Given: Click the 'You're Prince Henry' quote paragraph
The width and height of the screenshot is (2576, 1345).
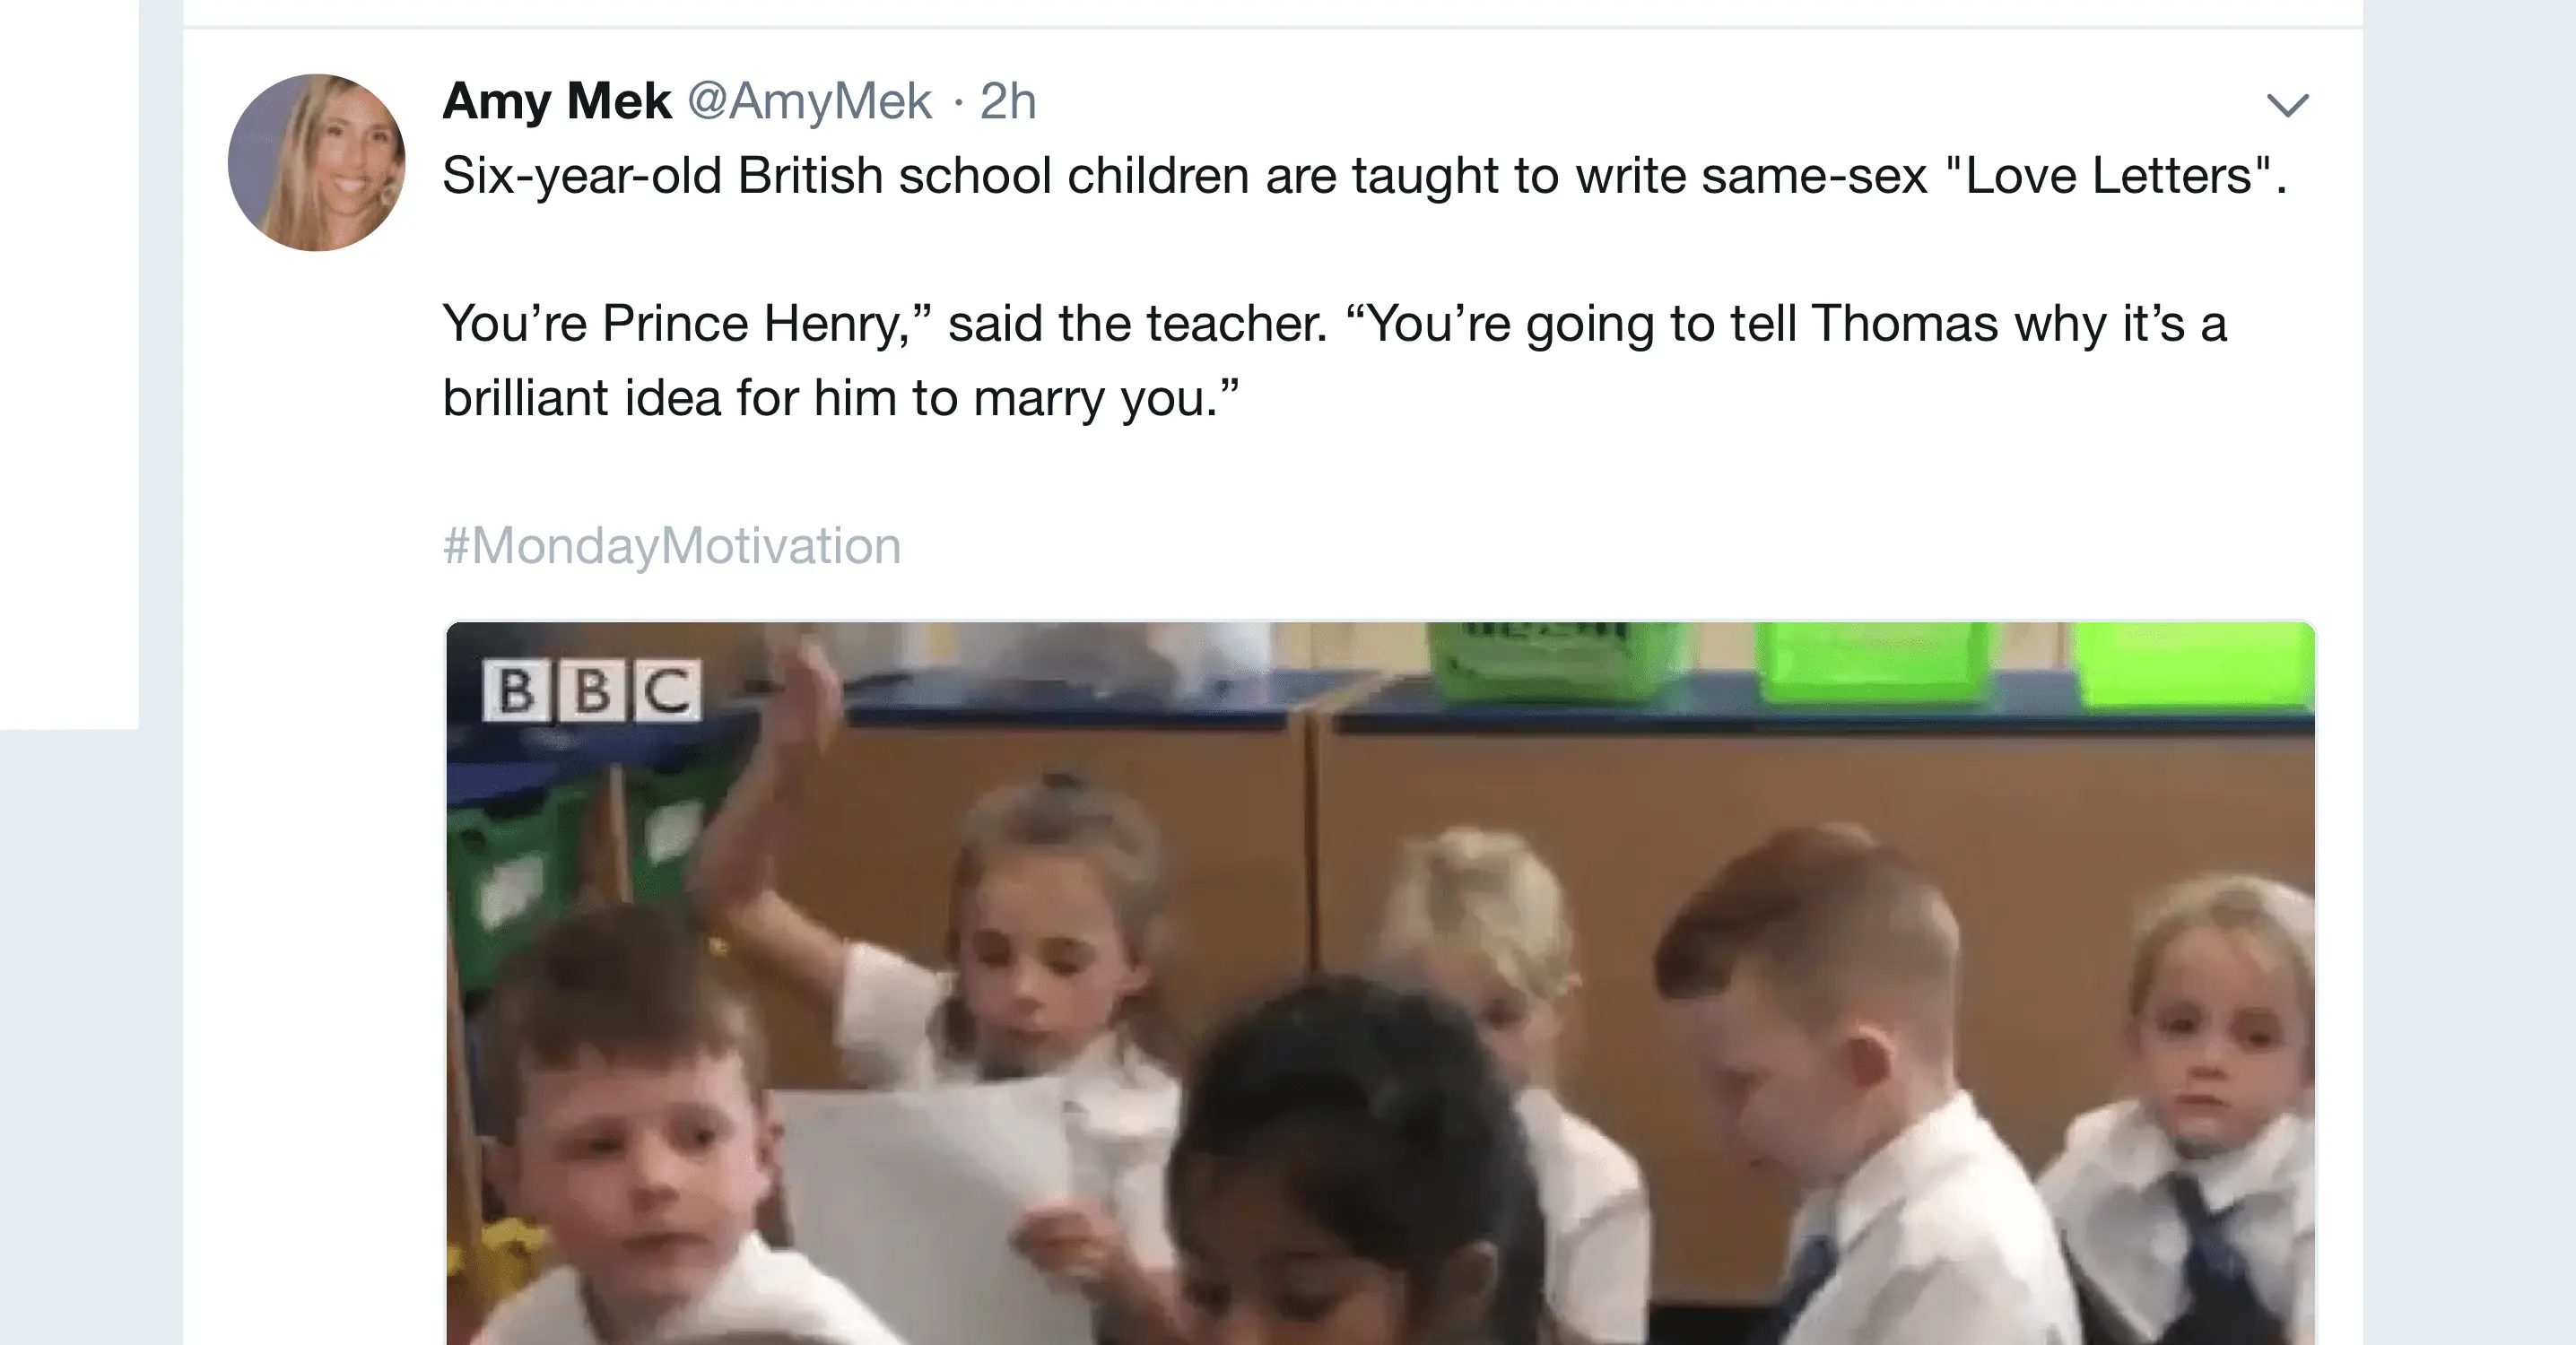Looking at the screenshot, I should click(x=1334, y=324).
